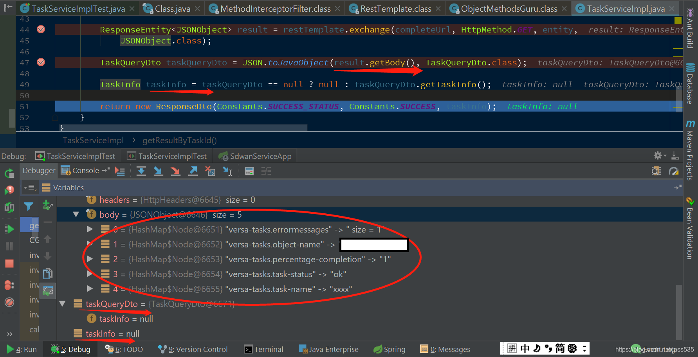Open the Console tab in debugger
This screenshot has height=357, width=698.
(84, 170)
